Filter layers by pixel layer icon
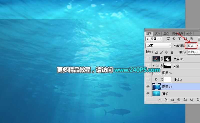 168,39
